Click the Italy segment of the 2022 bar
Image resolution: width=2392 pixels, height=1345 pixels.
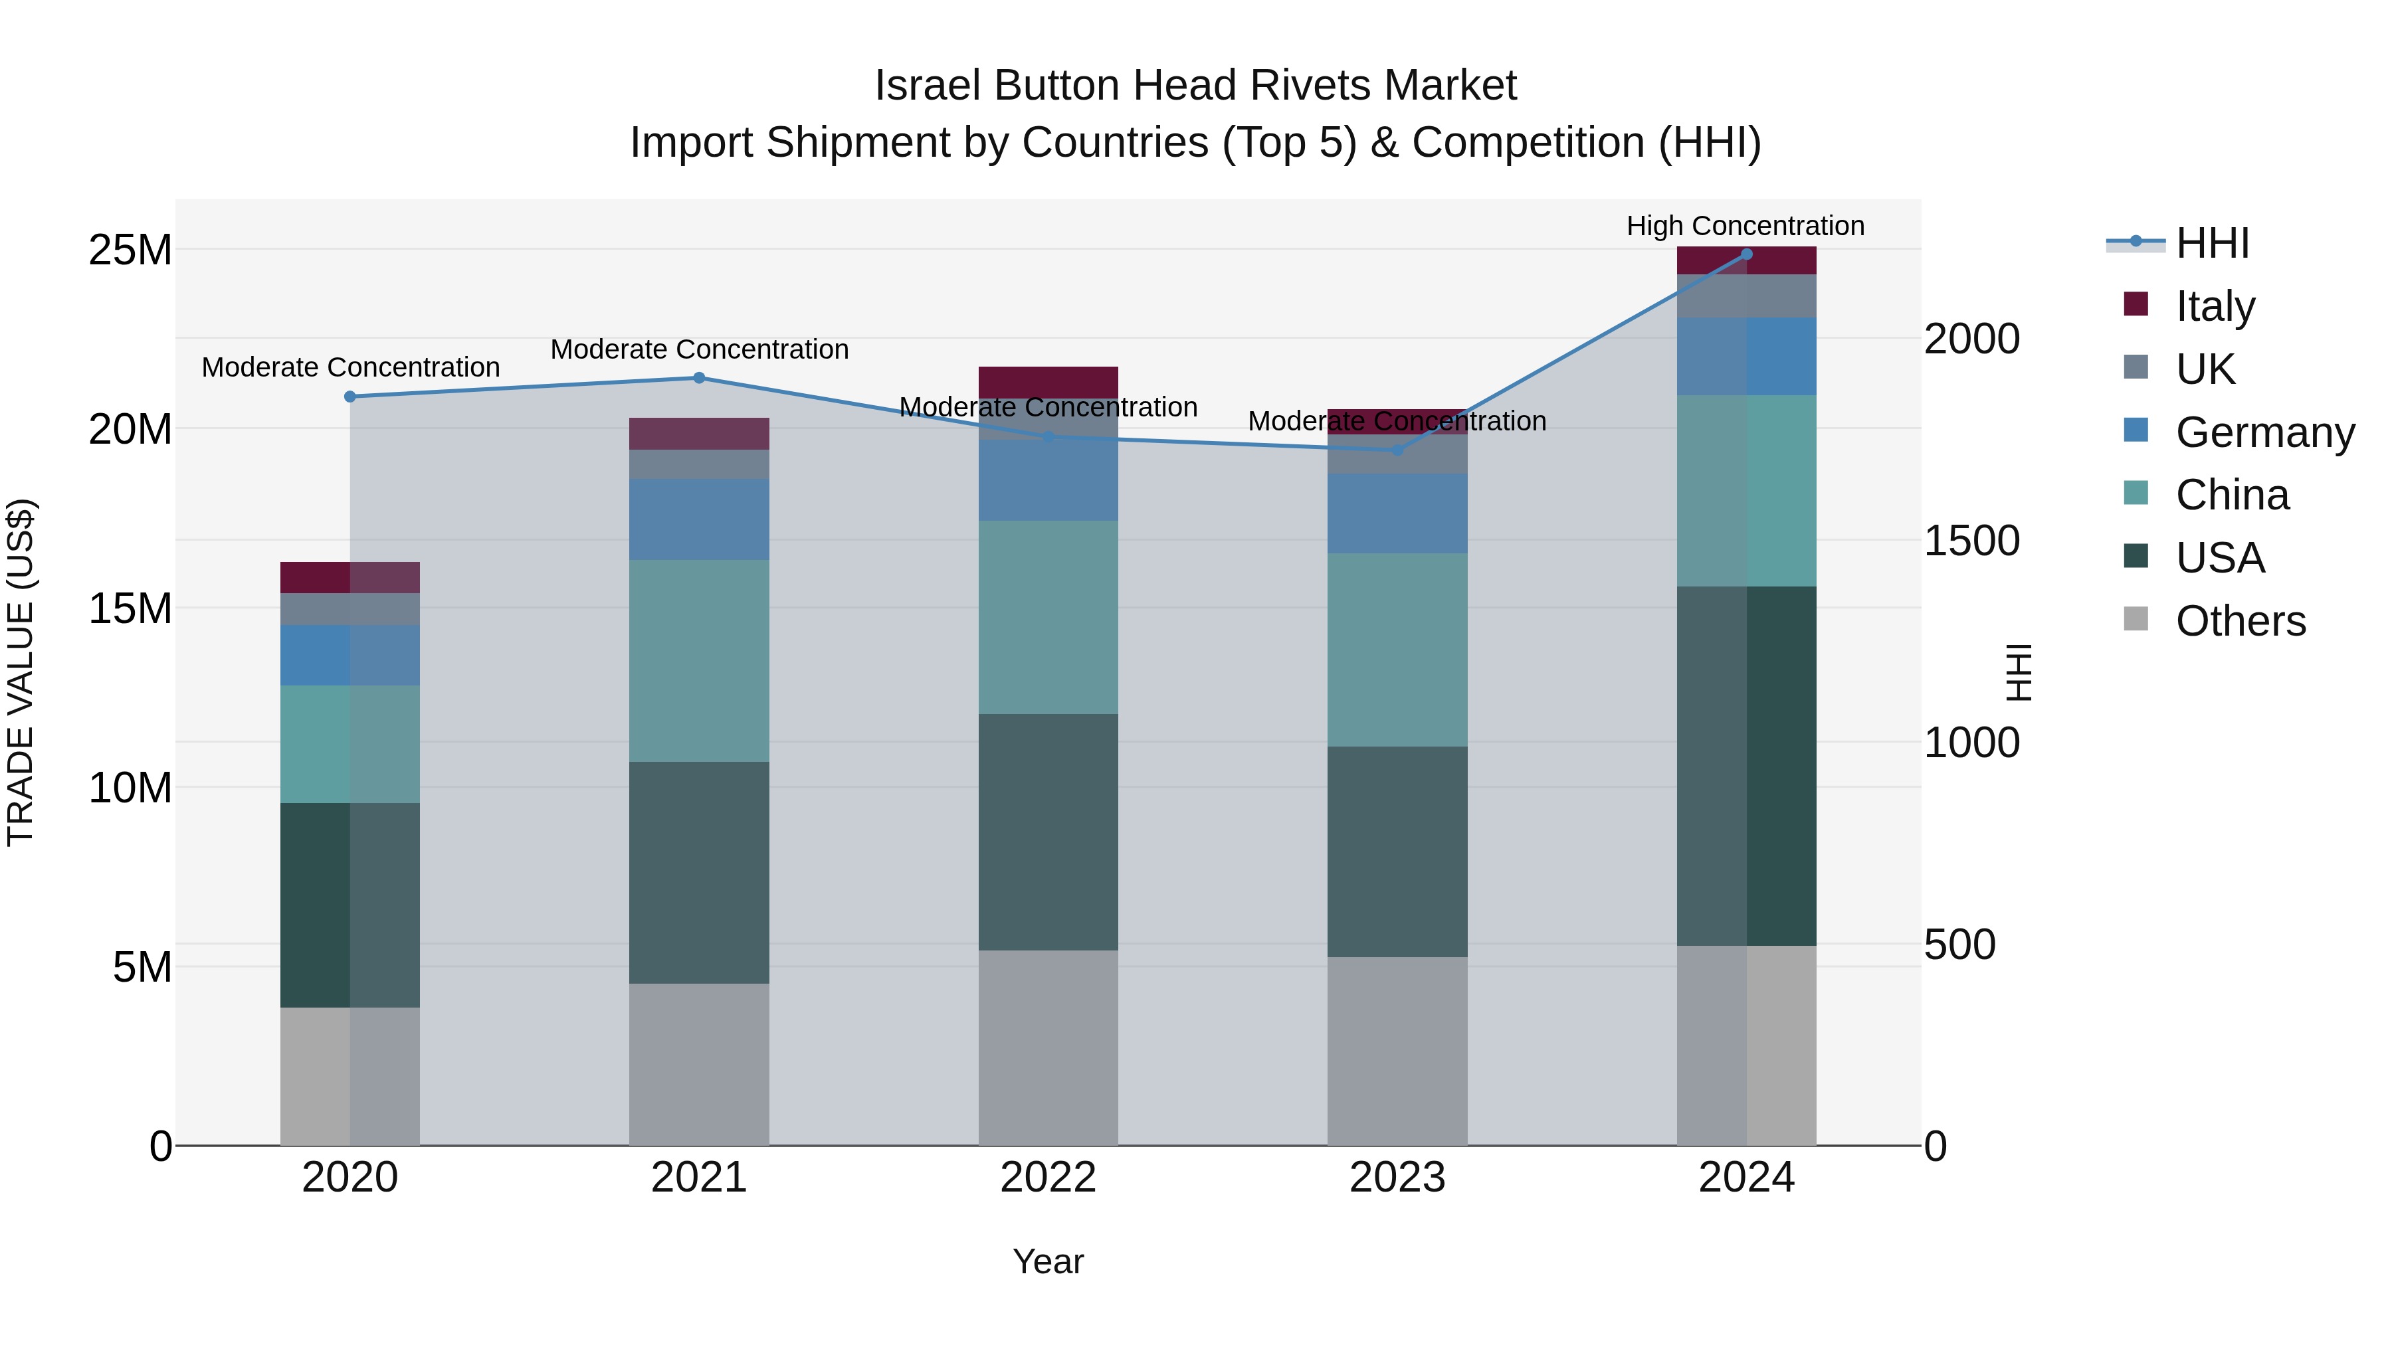click(1048, 383)
